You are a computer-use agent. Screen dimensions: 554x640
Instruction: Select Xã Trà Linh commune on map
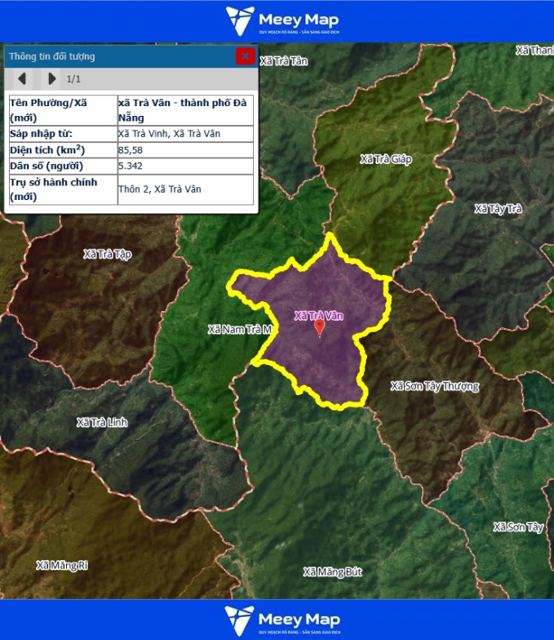pos(102,422)
